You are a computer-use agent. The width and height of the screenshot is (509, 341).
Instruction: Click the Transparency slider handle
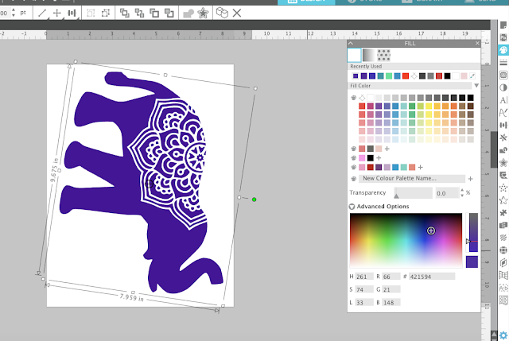pyautogui.click(x=396, y=196)
